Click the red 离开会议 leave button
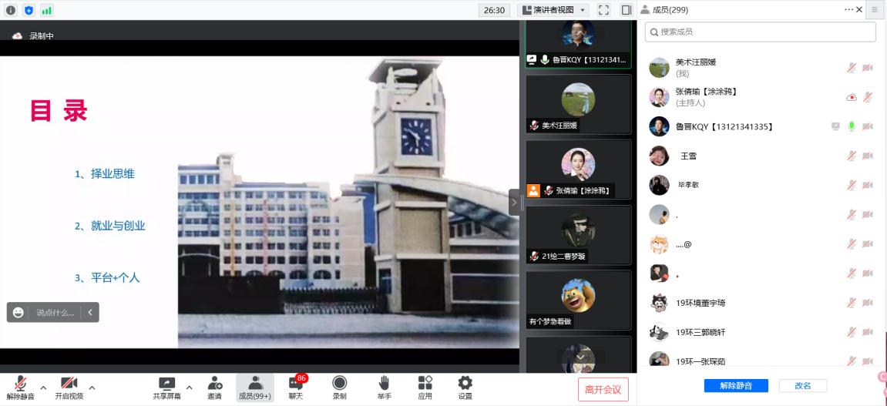 pyautogui.click(x=603, y=389)
